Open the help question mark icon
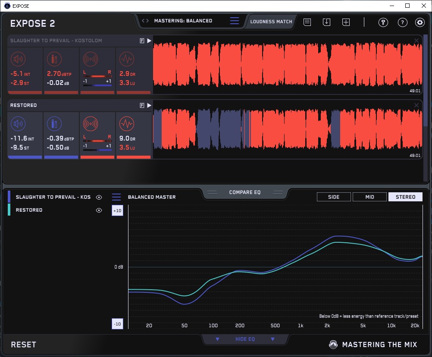Viewport: 432px width, 357px height. point(402,22)
